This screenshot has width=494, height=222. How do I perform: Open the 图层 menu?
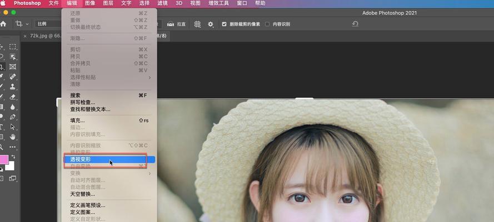108,3
